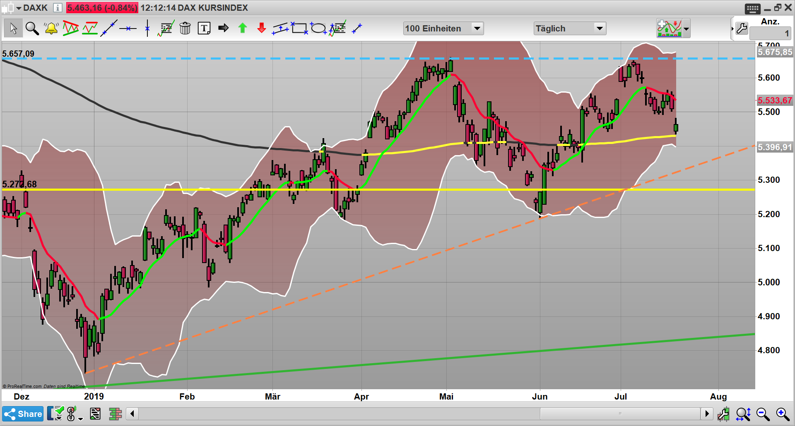Click the Feb label on the time axis
The width and height of the screenshot is (795, 426).
(187, 396)
